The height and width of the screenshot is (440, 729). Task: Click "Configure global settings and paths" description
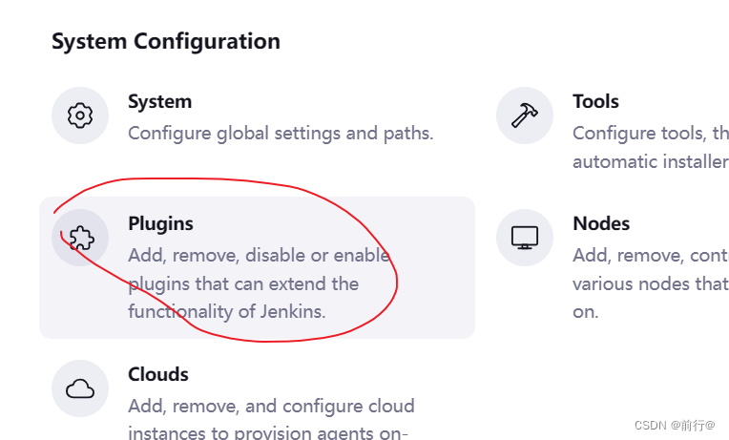pos(281,134)
